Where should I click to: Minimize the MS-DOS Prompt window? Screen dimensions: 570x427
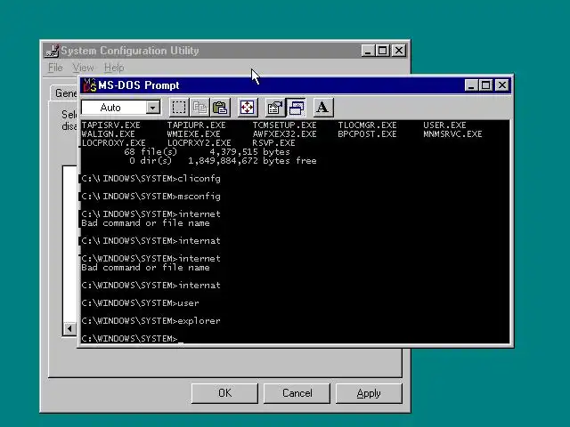(471, 85)
